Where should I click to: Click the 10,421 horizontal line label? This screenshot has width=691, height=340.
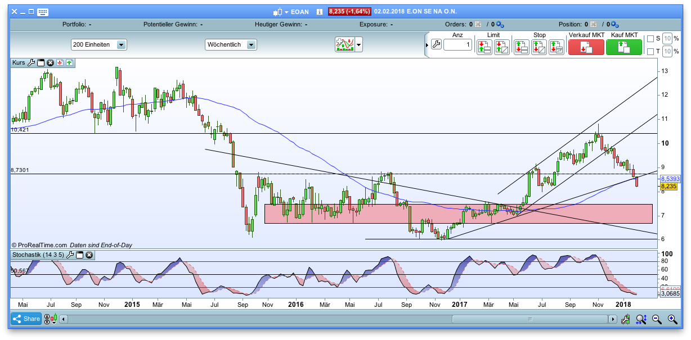20,130
